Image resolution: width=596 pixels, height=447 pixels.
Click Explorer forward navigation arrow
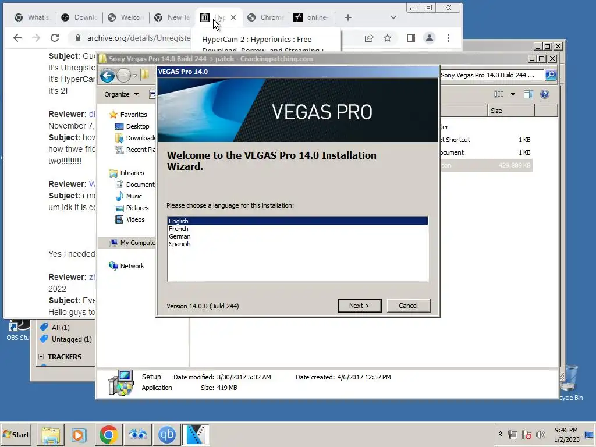123,76
